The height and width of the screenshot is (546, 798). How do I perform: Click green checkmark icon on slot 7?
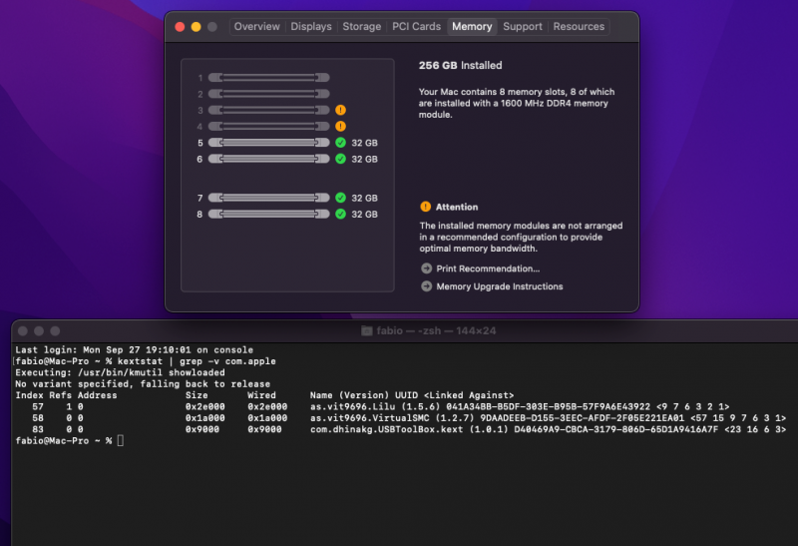[x=340, y=198]
